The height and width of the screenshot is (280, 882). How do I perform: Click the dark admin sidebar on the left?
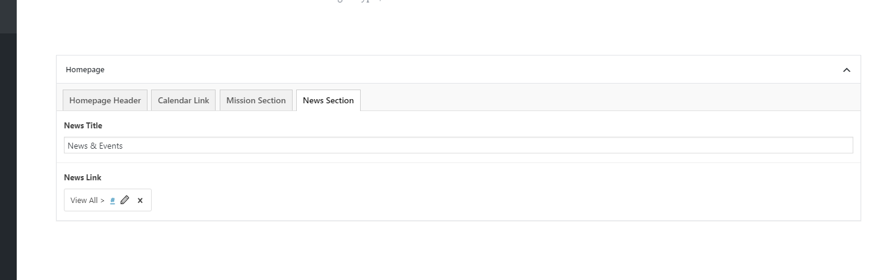tap(8, 155)
